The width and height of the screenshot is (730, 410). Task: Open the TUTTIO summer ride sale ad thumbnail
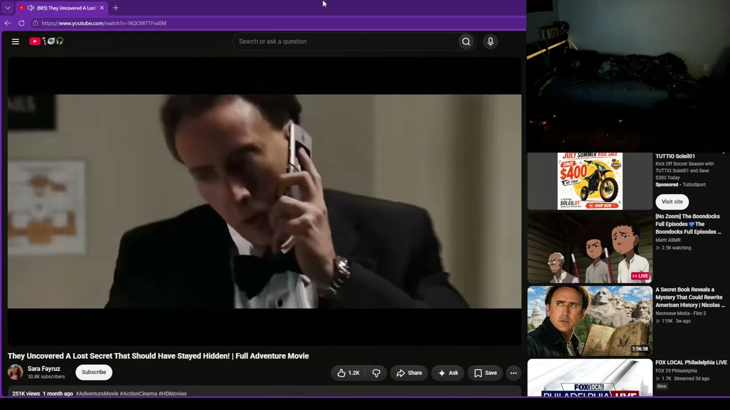pos(590,181)
